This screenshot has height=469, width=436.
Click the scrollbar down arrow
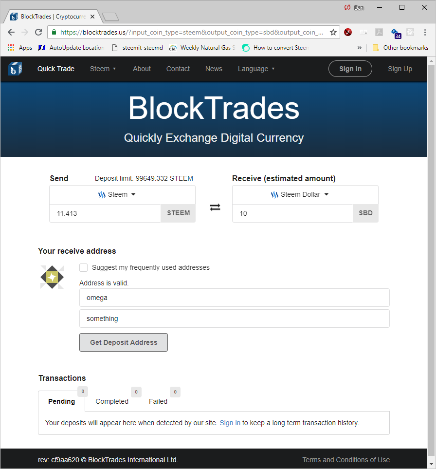pos(431,465)
